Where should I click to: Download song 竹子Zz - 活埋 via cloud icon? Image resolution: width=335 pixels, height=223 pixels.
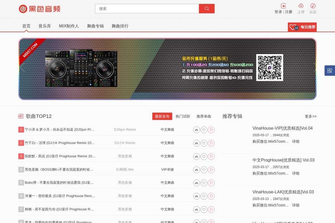click(x=197, y=143)
